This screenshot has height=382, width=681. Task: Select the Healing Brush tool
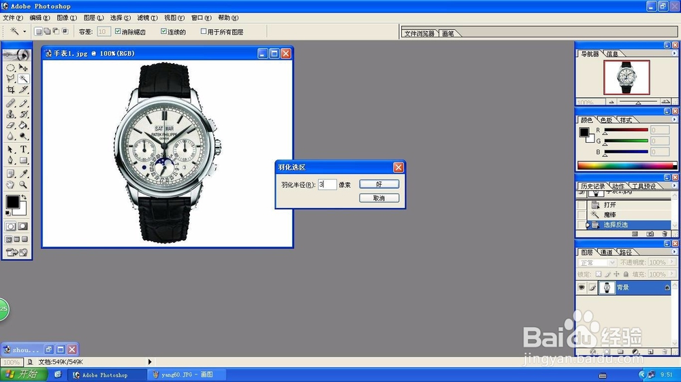pos(10,103)
